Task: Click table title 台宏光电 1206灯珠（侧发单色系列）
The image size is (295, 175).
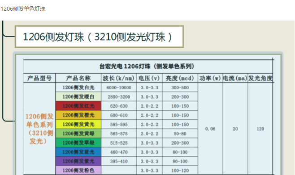Action: [147, 67]
